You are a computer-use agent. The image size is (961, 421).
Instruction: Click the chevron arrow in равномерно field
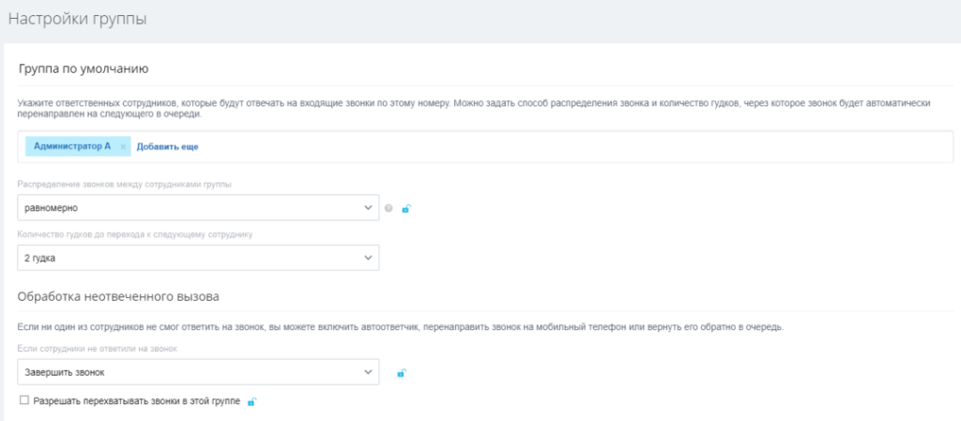[367, 208]
